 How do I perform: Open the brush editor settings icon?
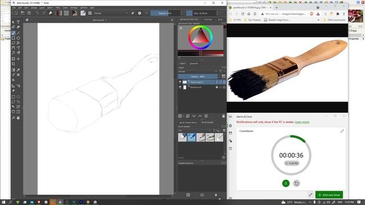click(x=83, y=13)
